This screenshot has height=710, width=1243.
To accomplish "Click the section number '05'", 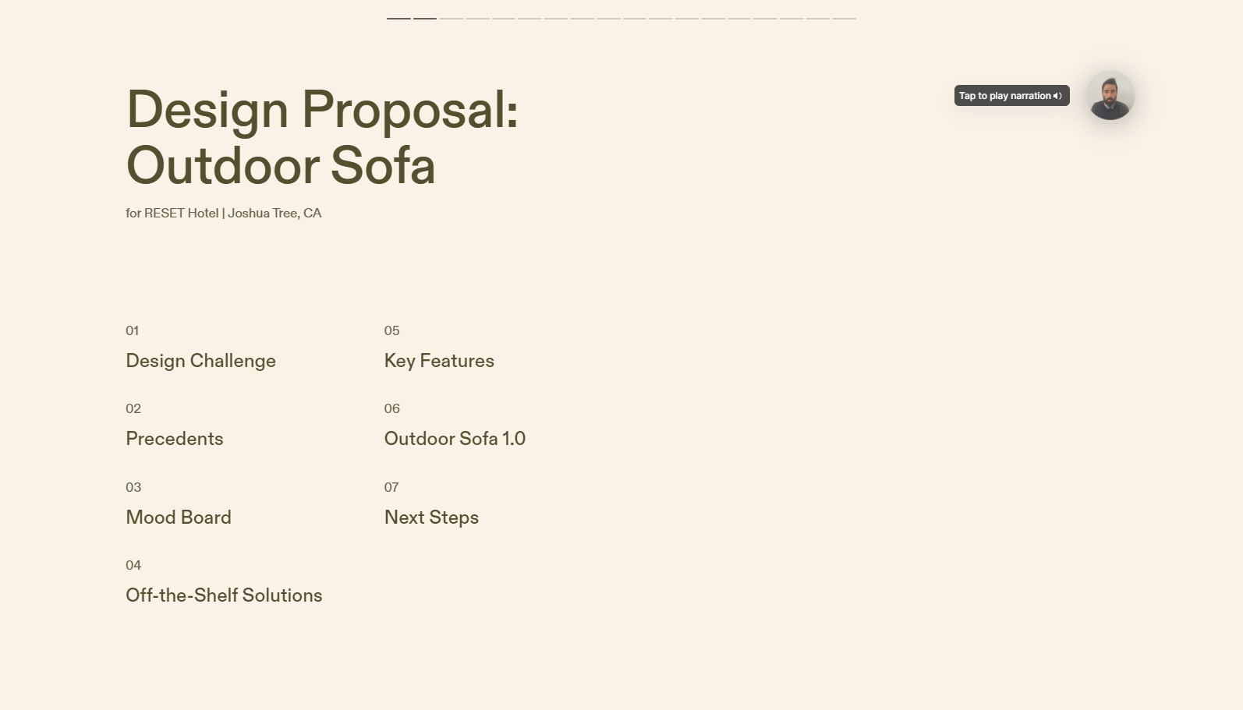I will click(x=391, y=330).
